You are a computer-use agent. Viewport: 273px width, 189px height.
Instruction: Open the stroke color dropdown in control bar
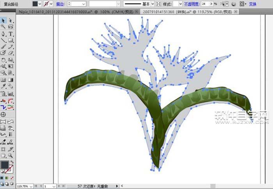coord(52,4)
